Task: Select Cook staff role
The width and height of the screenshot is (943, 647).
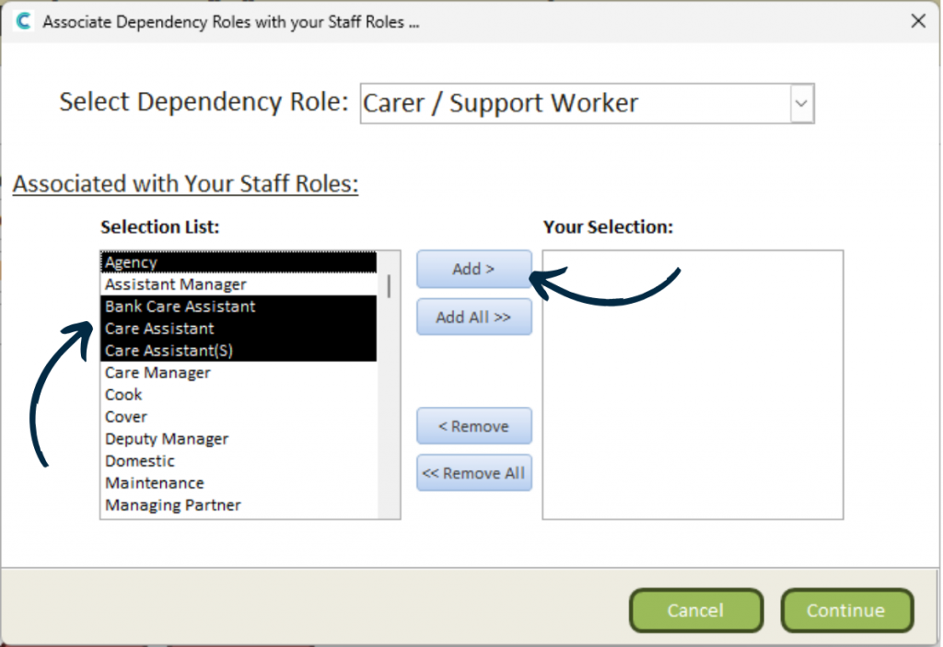Action: click(x=123, y=395)
